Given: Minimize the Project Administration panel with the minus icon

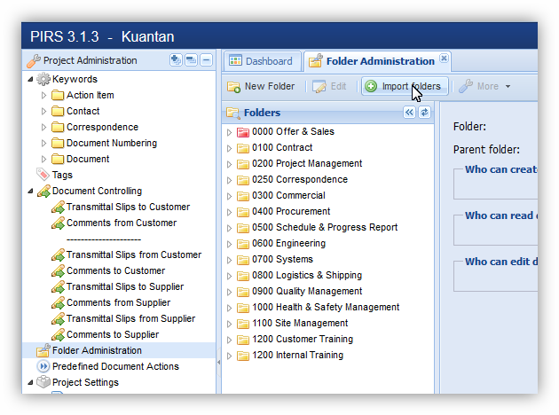Looking at the screenshot, I should pos(206,59).
